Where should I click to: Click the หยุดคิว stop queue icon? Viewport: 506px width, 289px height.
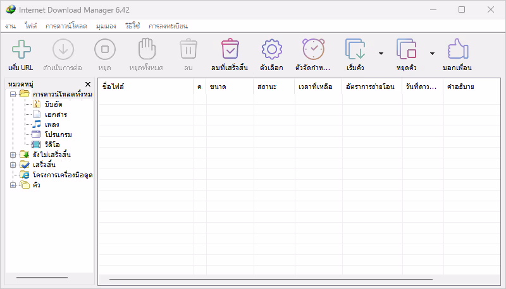click(407, 50)
